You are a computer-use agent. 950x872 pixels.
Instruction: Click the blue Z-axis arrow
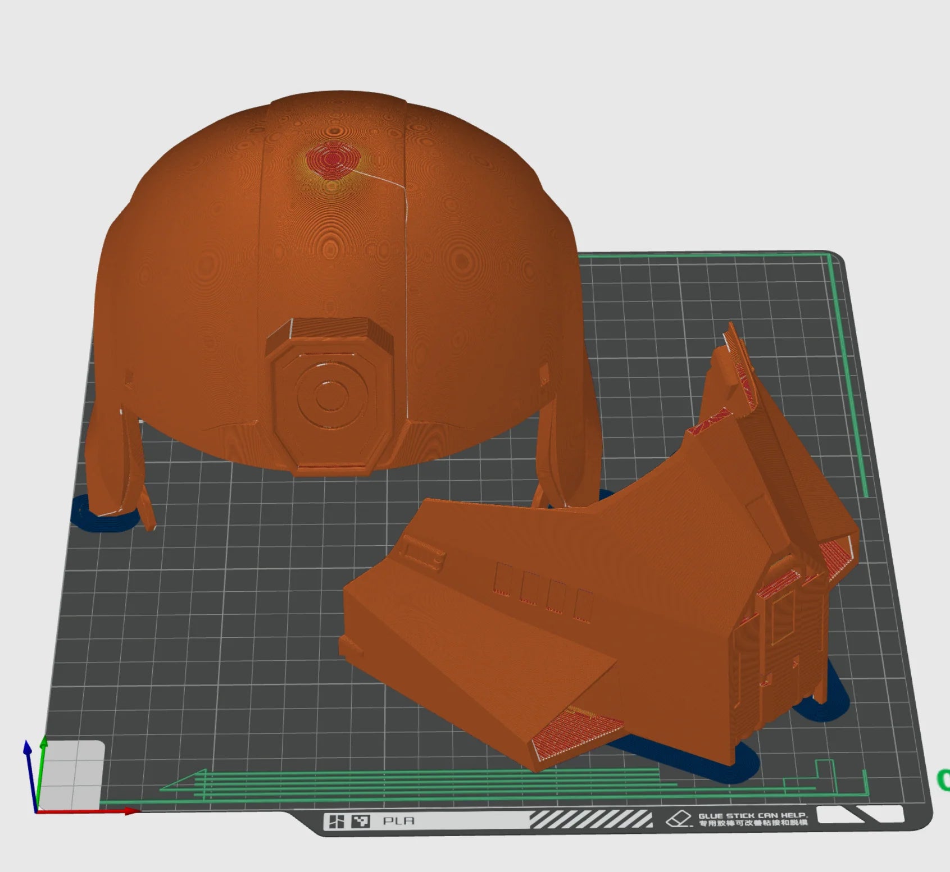pyautogui.click(x=26, y=748)
